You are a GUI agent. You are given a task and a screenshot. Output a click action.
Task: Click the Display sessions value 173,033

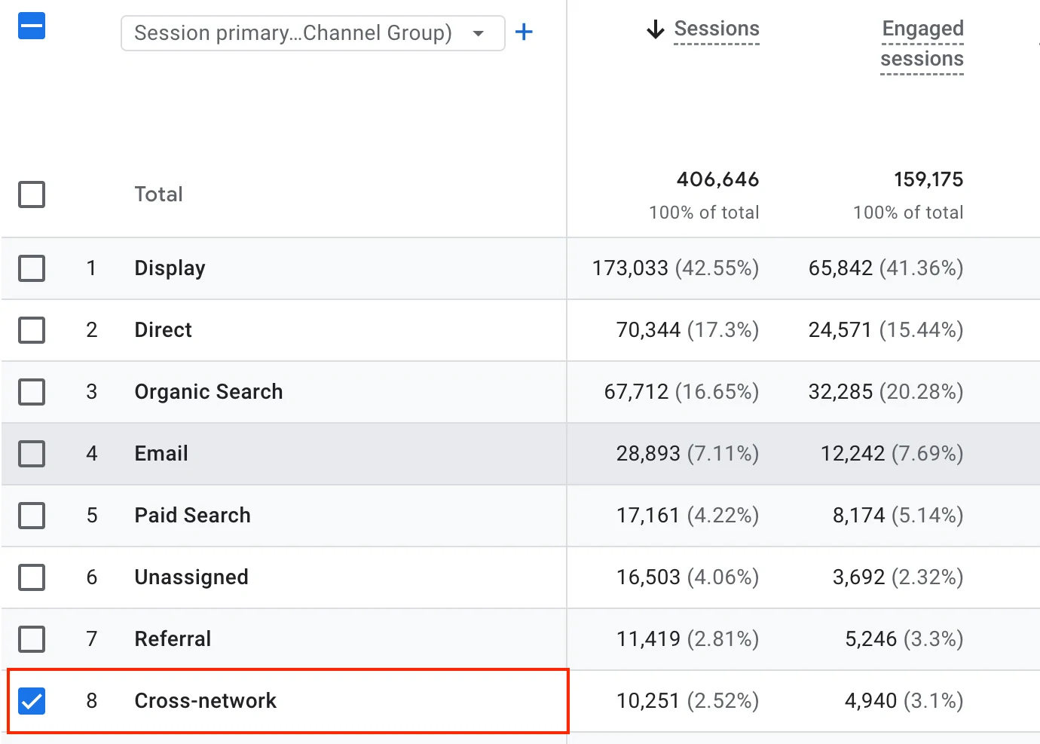(630, 268)
